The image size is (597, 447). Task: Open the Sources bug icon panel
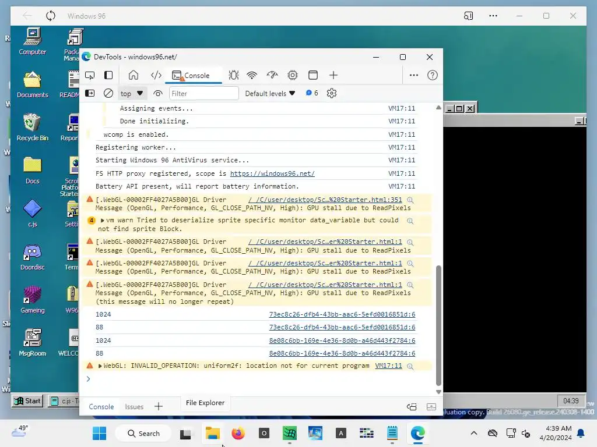[x=233, y=75]
